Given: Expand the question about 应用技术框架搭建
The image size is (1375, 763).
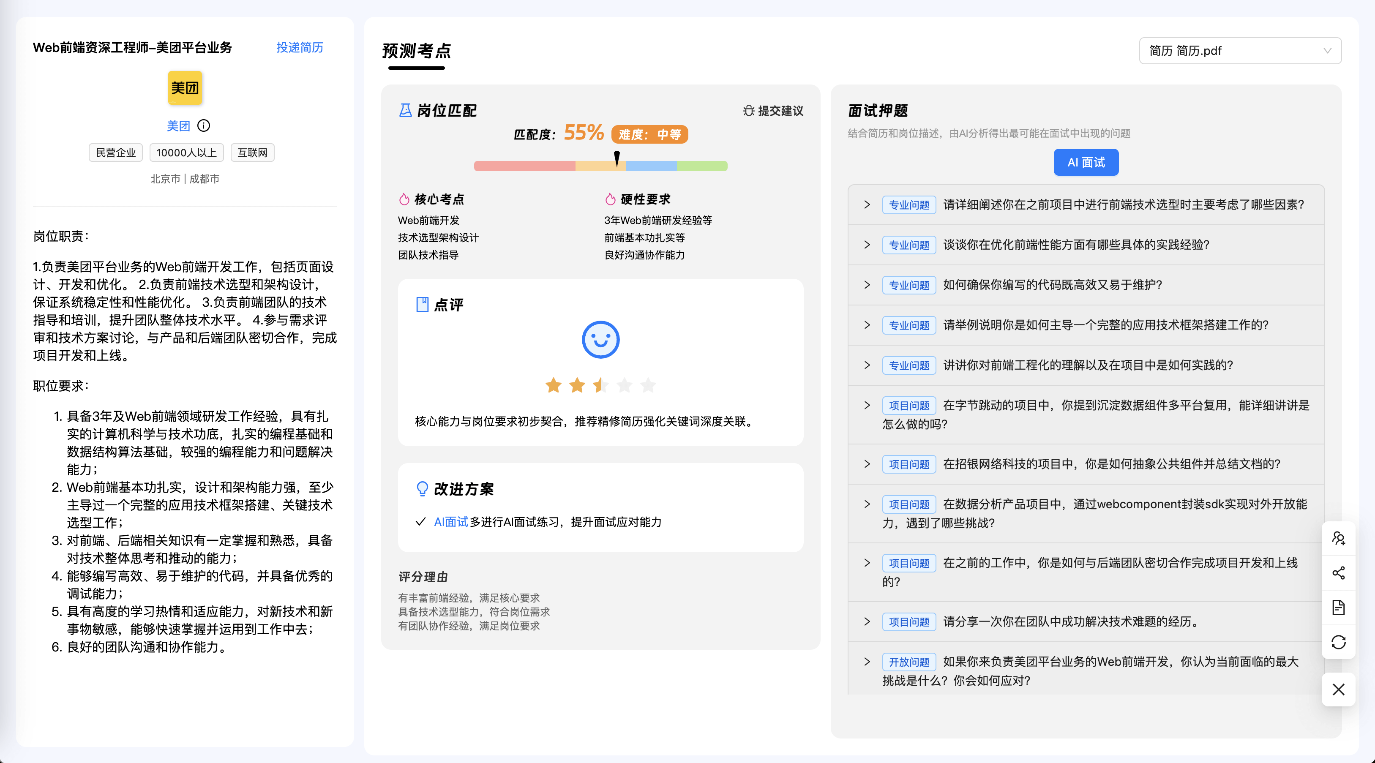Looking at the screenshot, I should click(1086, 325).
